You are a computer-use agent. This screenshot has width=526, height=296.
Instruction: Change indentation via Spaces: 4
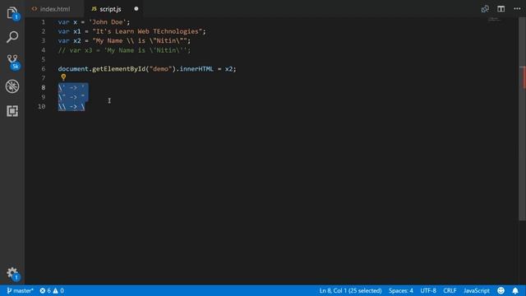point(401,290)
